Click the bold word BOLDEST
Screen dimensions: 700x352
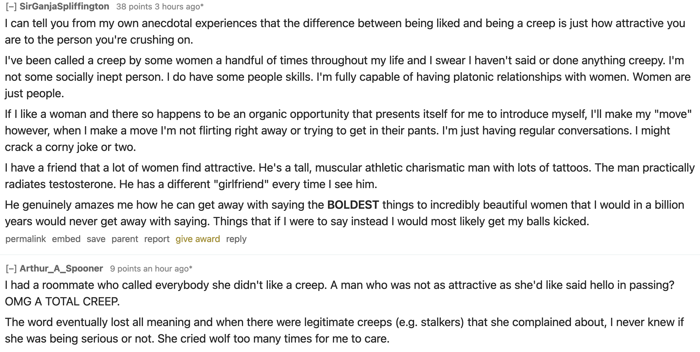[x=353, y=205]
